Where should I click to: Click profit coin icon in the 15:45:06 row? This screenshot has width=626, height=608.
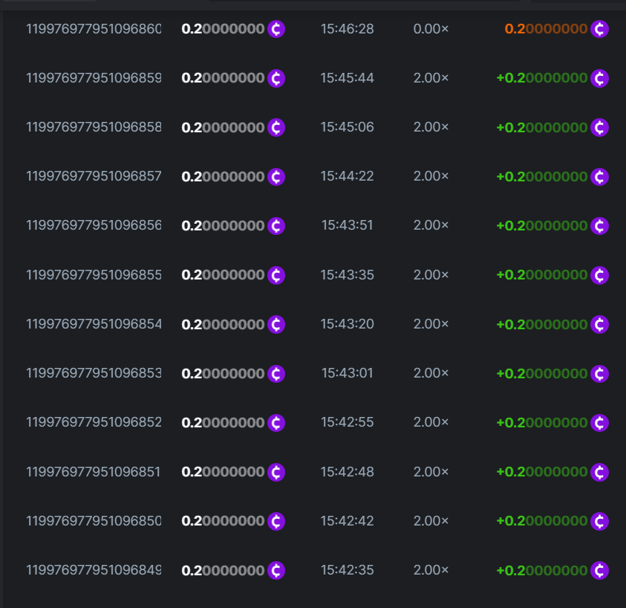pyautogui.click(x=599, y=128)
